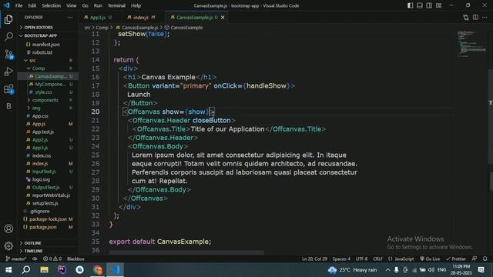Image resolution: width=493 pixels, height=277 pixels.
Task: Show errors and warnings count
Action: (x=52, y=259)
